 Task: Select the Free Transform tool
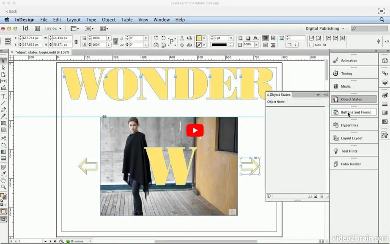click(x=3, y=145)
